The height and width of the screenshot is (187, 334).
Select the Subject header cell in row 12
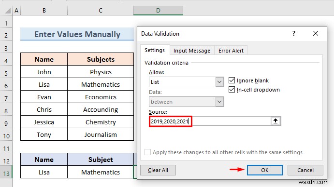101,160
